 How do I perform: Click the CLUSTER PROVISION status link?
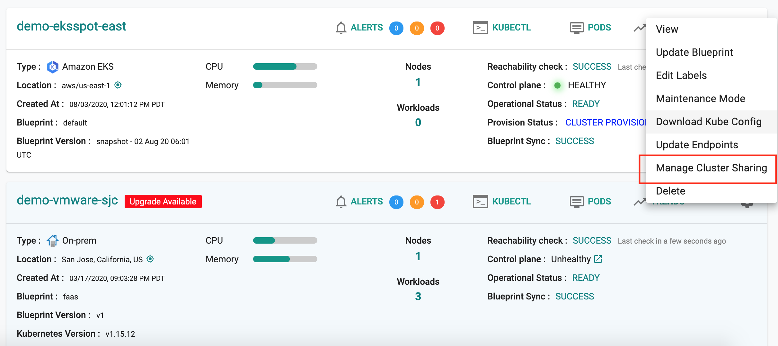pos(606,123)
